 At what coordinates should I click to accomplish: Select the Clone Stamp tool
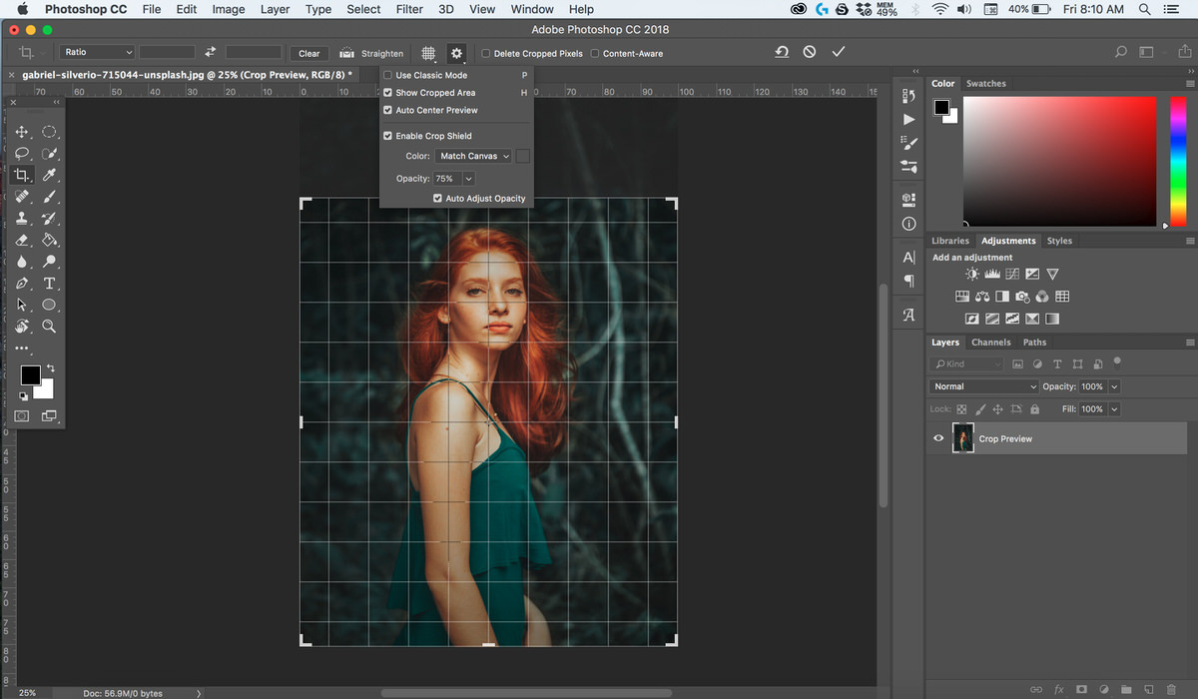(x=22, y=219)
